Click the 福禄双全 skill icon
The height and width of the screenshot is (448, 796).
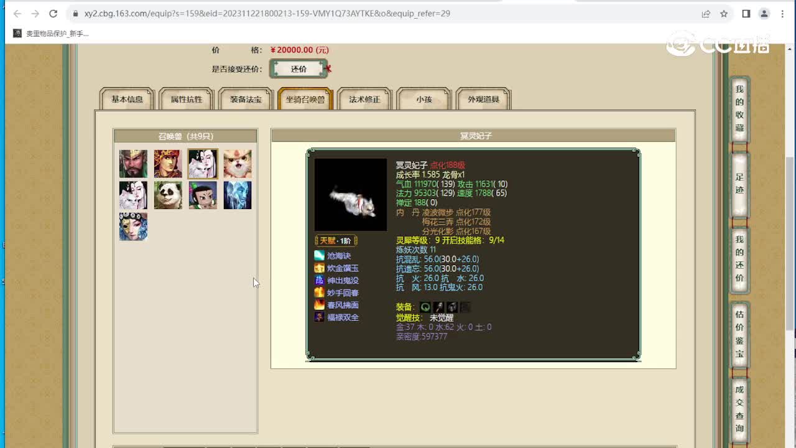[319, 317]
